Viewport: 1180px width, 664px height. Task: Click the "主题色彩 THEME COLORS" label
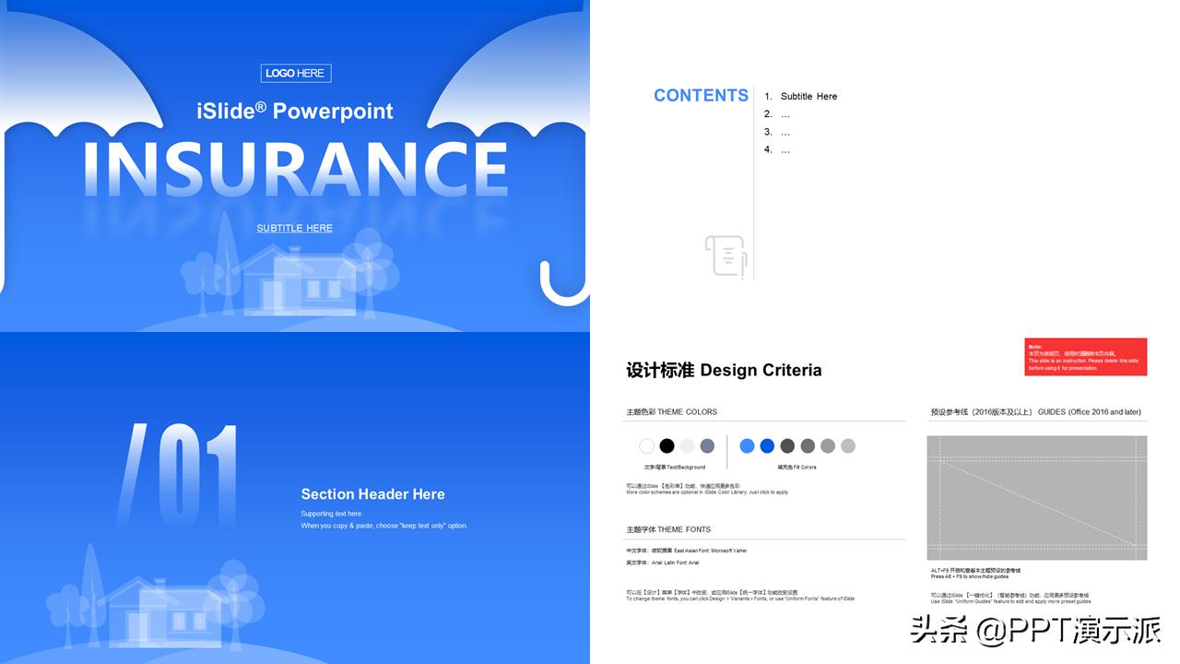pos(671,412)
